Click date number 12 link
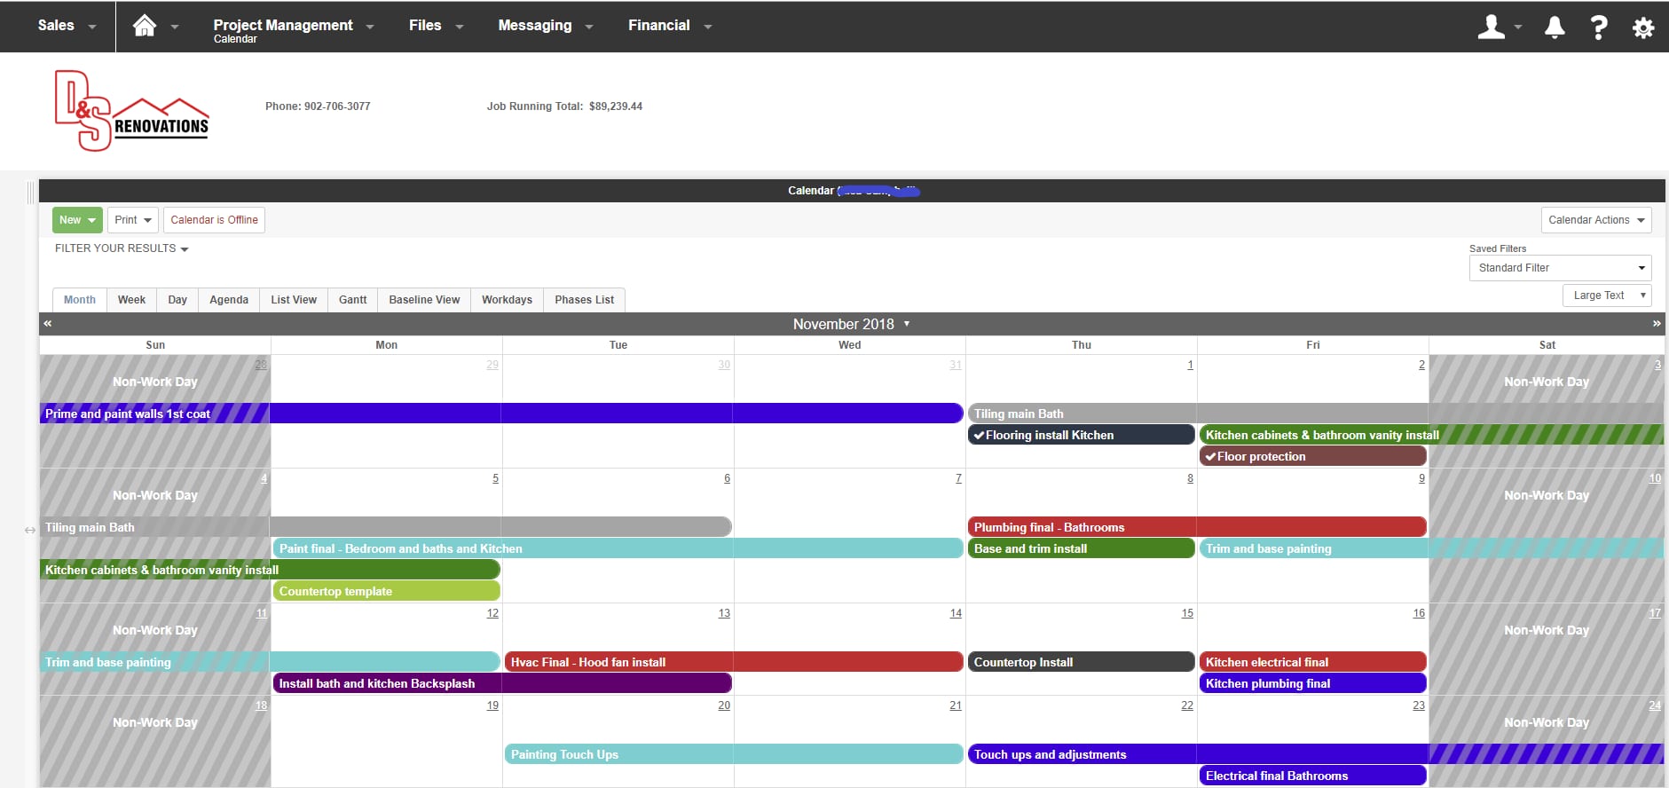Screen dimensions: 1669x788 coord(492,613)
